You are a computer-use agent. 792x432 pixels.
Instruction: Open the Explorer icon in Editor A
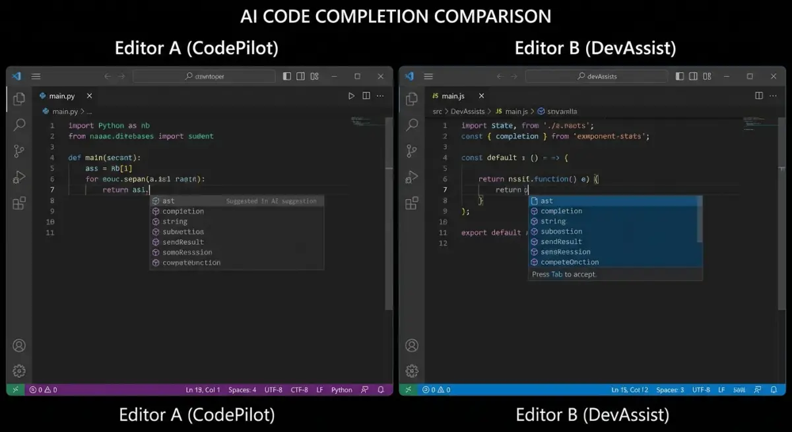tap(18, 98)
